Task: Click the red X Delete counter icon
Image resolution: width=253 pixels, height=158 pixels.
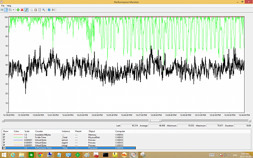Action: 22,10
